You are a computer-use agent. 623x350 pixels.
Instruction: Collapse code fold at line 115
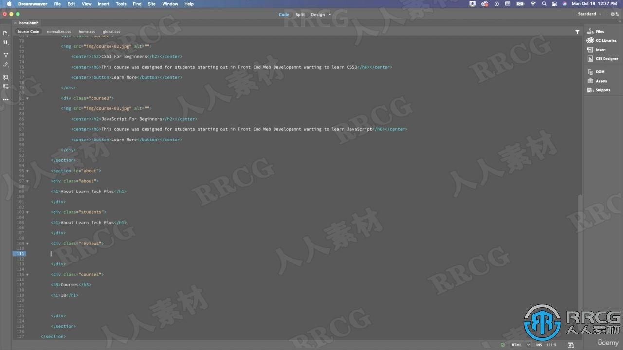[27, 274]
